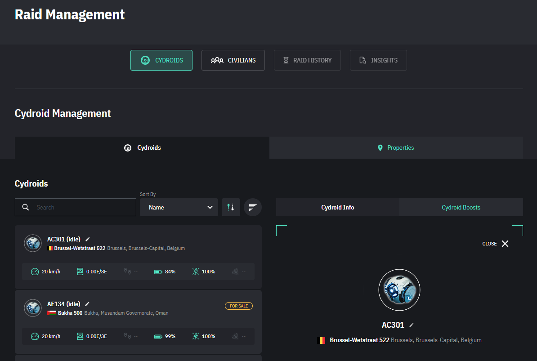Screen dimensions: 537x361
Task: Select the Cydroid Boosts tab
Action: coord(461,207)
